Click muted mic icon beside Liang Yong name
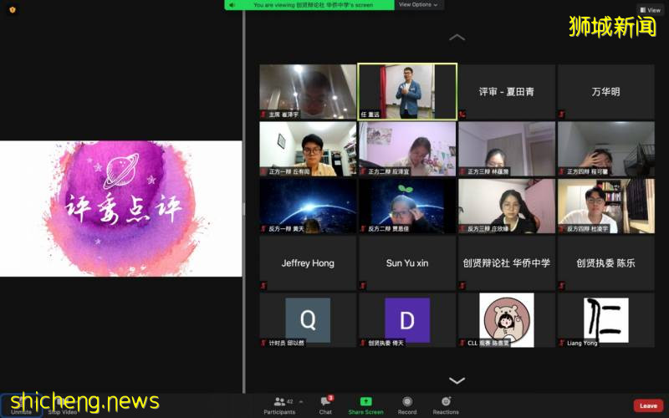The width and height of the screenshot is (669, 418). coord(562,343)
